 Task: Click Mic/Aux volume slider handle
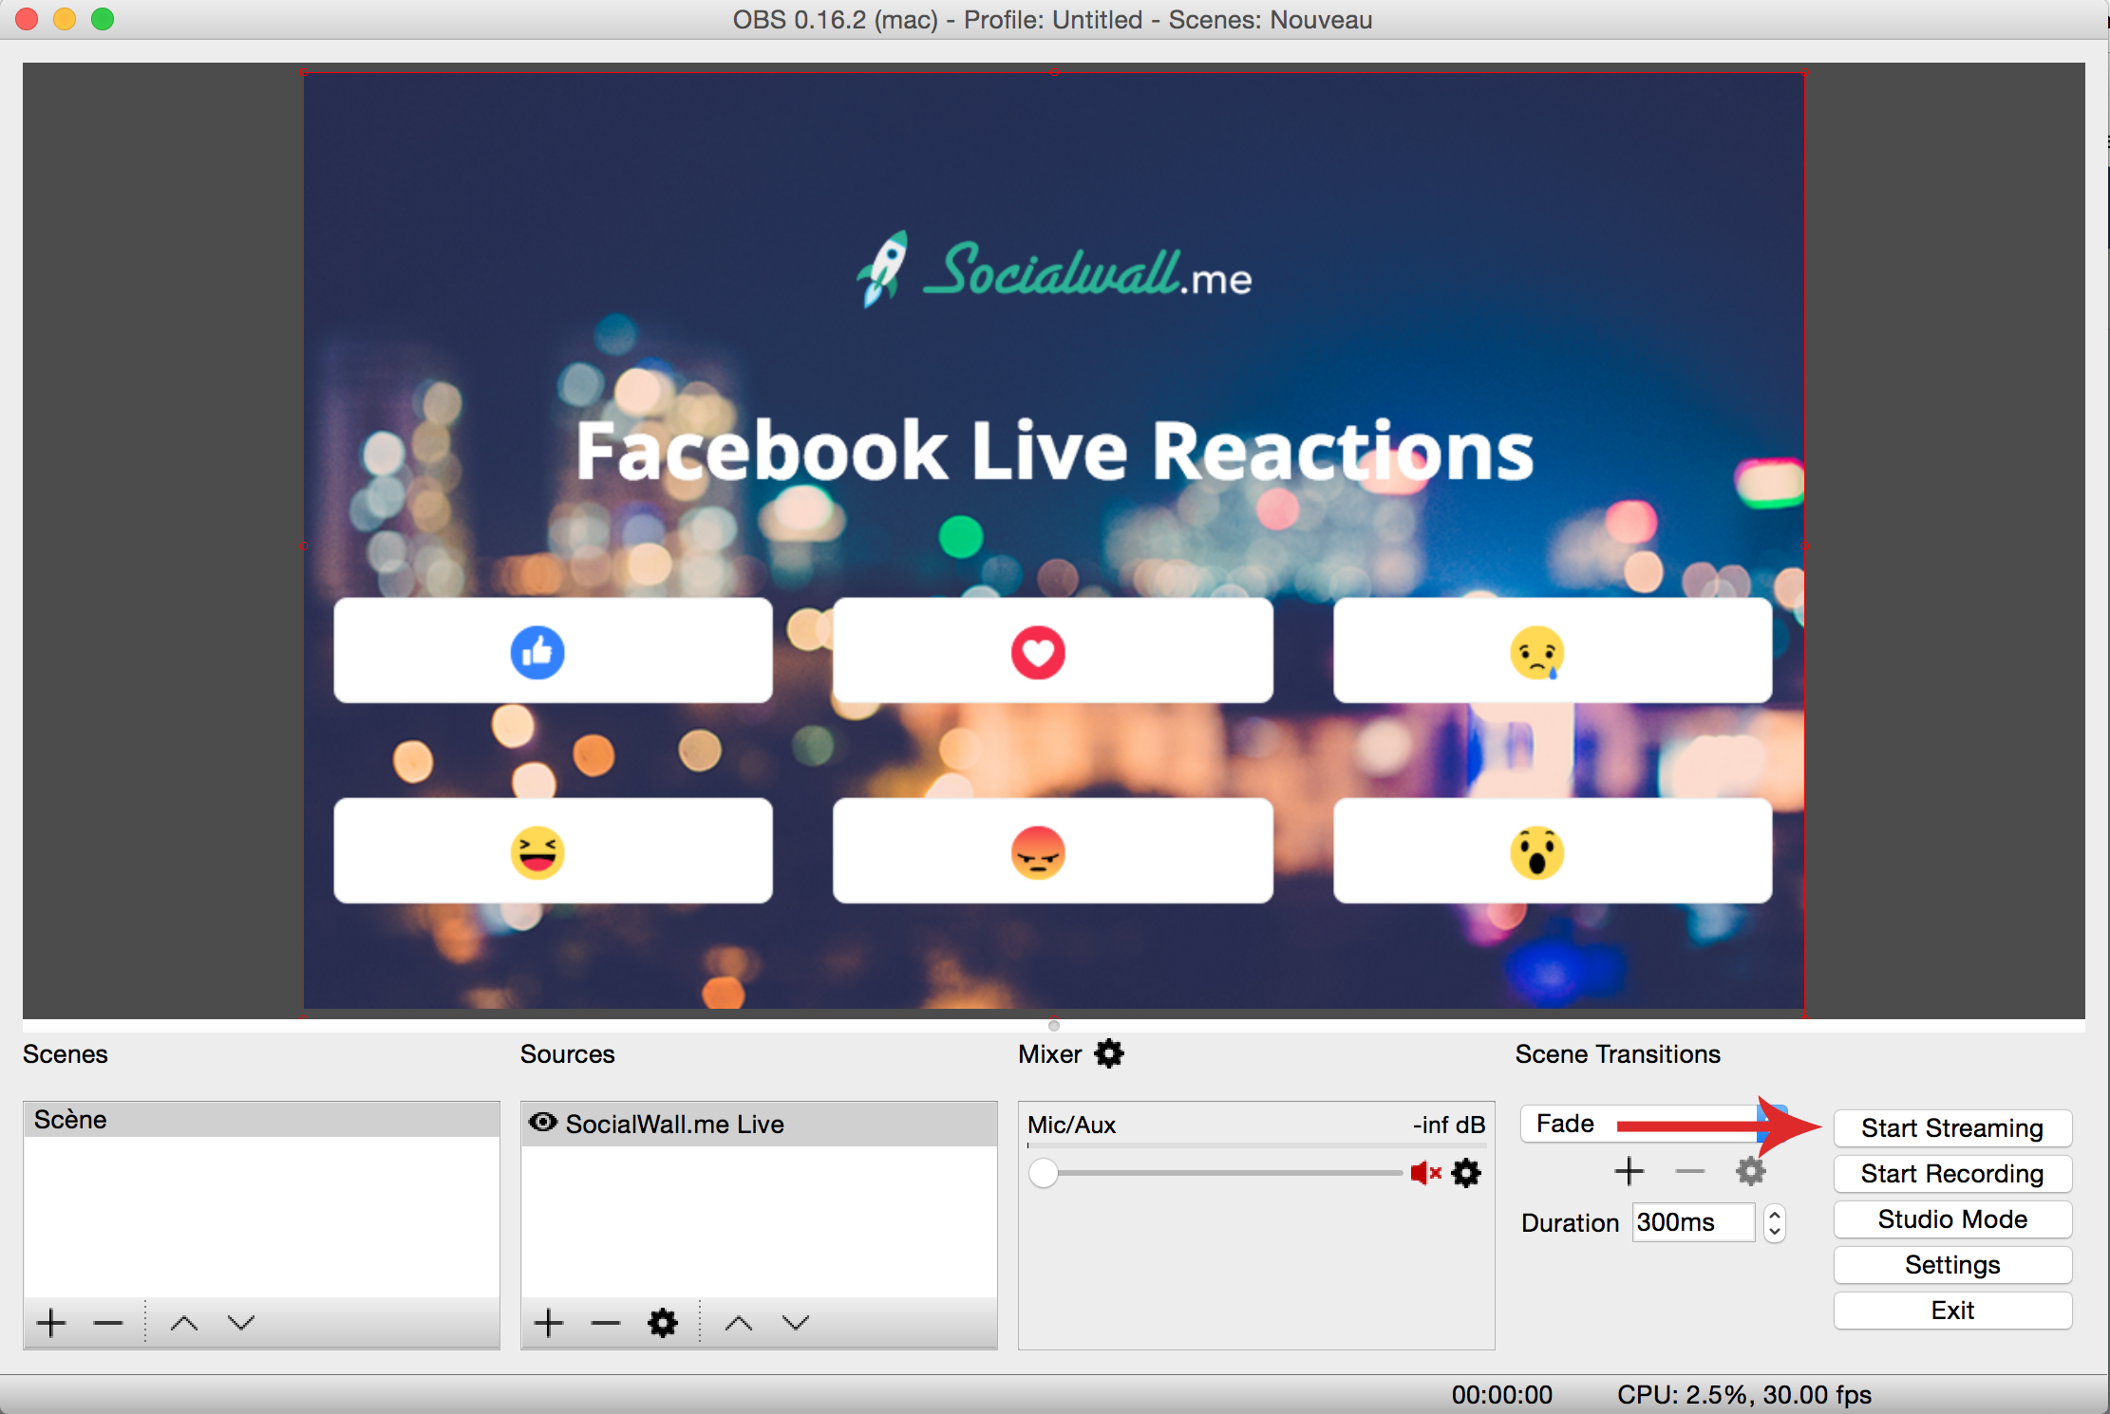coord(1043,1173)
